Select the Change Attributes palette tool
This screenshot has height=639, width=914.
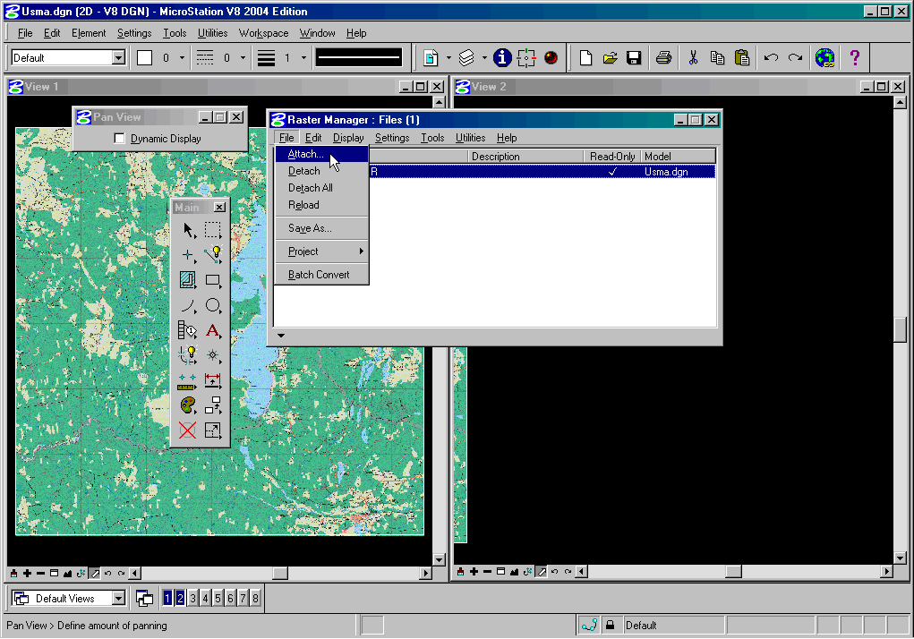(188, 405)
